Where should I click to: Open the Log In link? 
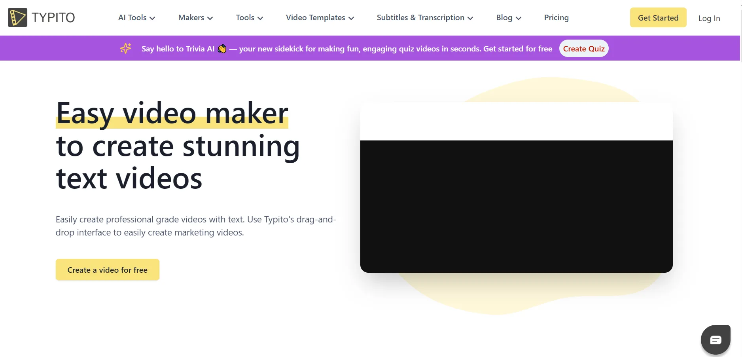tap(709, 18)
